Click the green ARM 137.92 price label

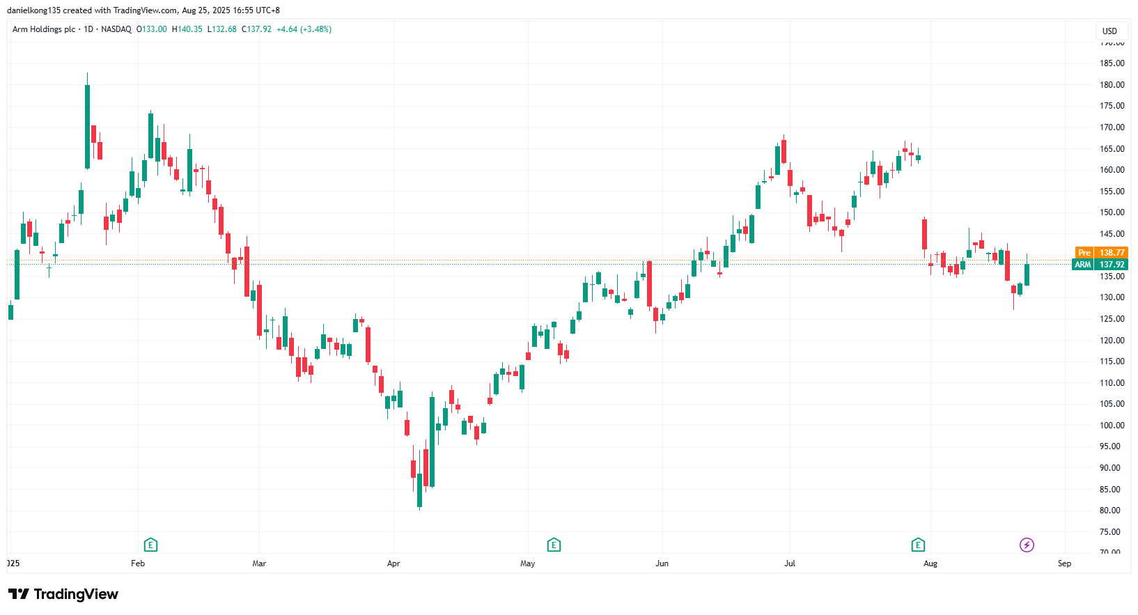click(x=1101, y=265)
